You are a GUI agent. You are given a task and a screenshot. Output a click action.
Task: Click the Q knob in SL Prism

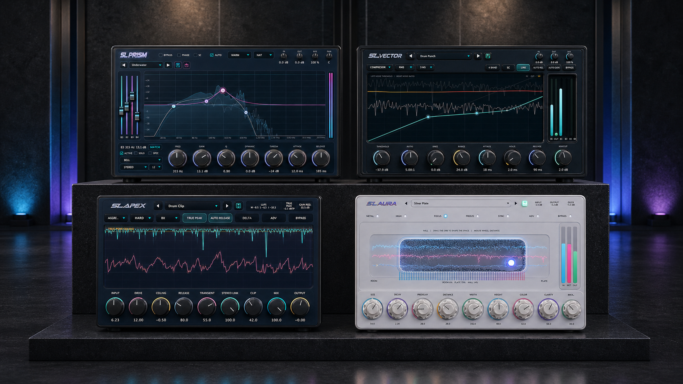point(225,158)
